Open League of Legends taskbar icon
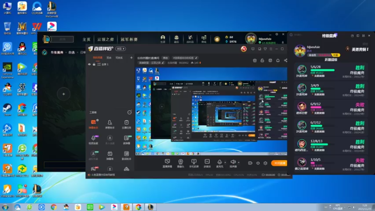 click(x=150, y=207)
